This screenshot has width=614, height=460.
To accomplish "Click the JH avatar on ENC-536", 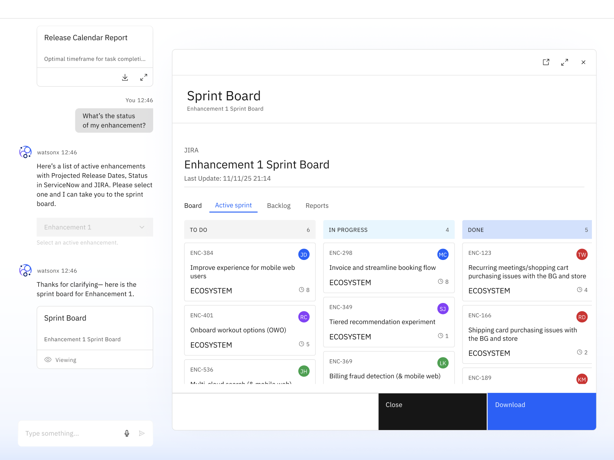I will tap(304, 371).
